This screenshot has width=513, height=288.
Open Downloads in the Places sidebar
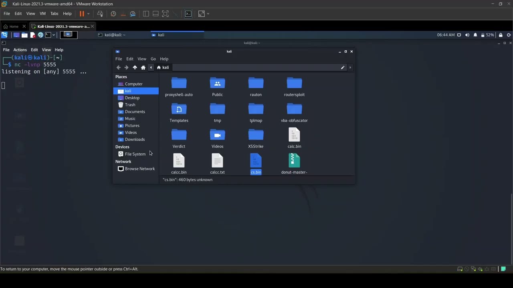pyautogui.click(x=136, y=140)
